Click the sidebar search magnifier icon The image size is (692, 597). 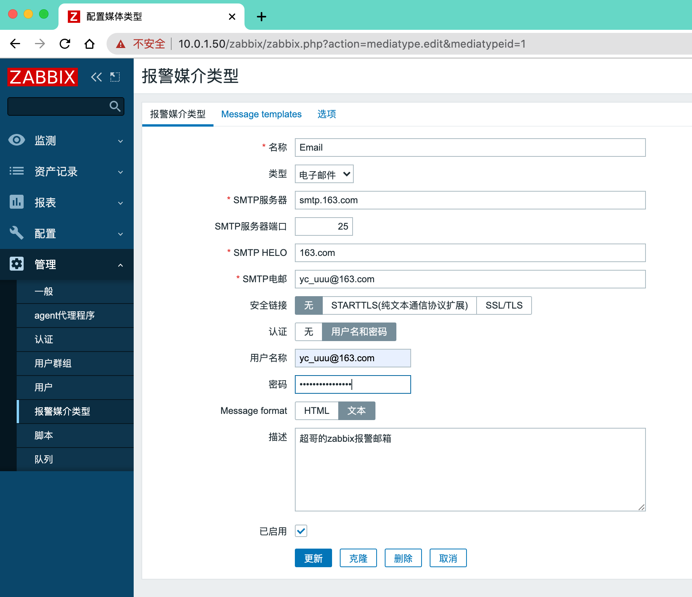(x=115, y=106)
